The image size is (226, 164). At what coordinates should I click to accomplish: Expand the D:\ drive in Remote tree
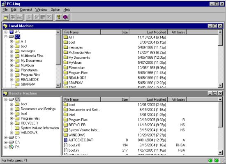tap(6, 137)
